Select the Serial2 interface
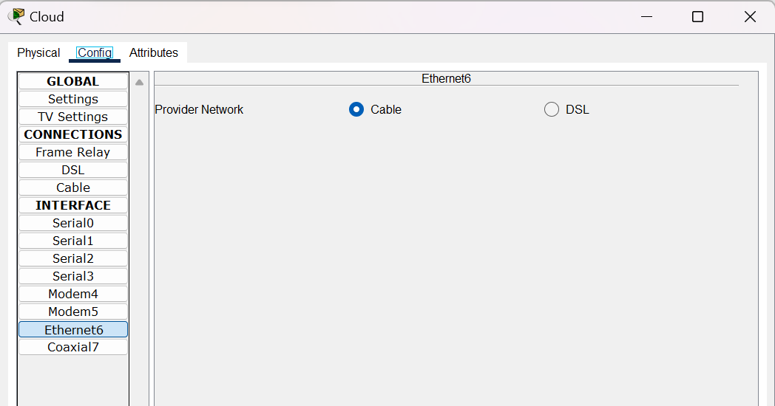775x406 pixels. [x=73, y=258]
